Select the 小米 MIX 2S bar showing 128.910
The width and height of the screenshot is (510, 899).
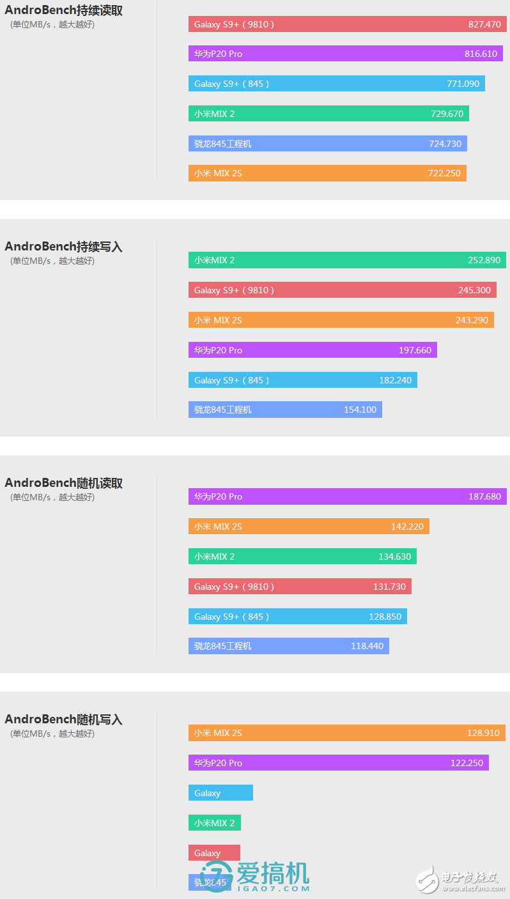point(346,733)
